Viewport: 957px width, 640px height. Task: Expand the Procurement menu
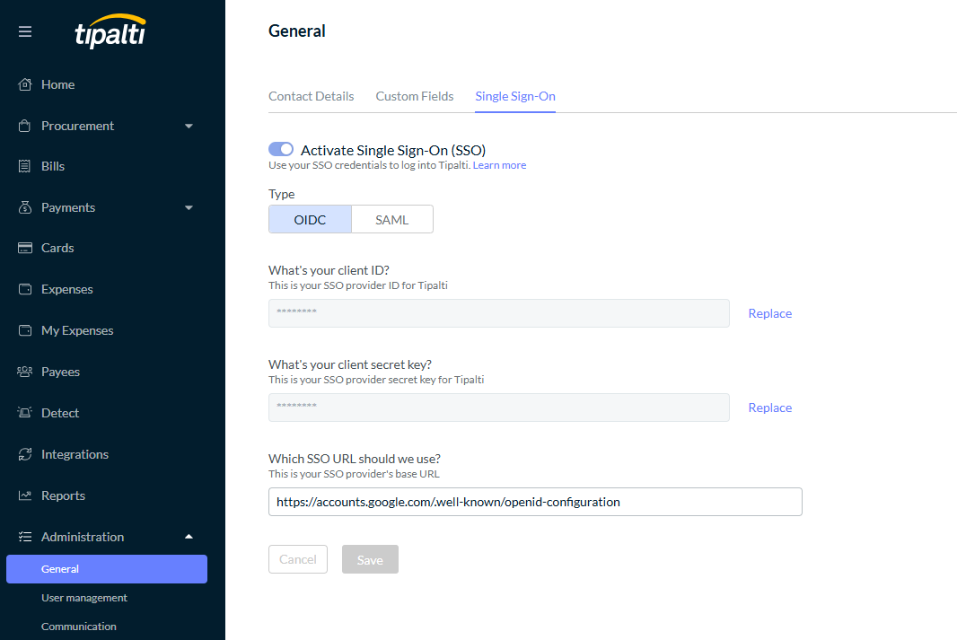(189, 126)
